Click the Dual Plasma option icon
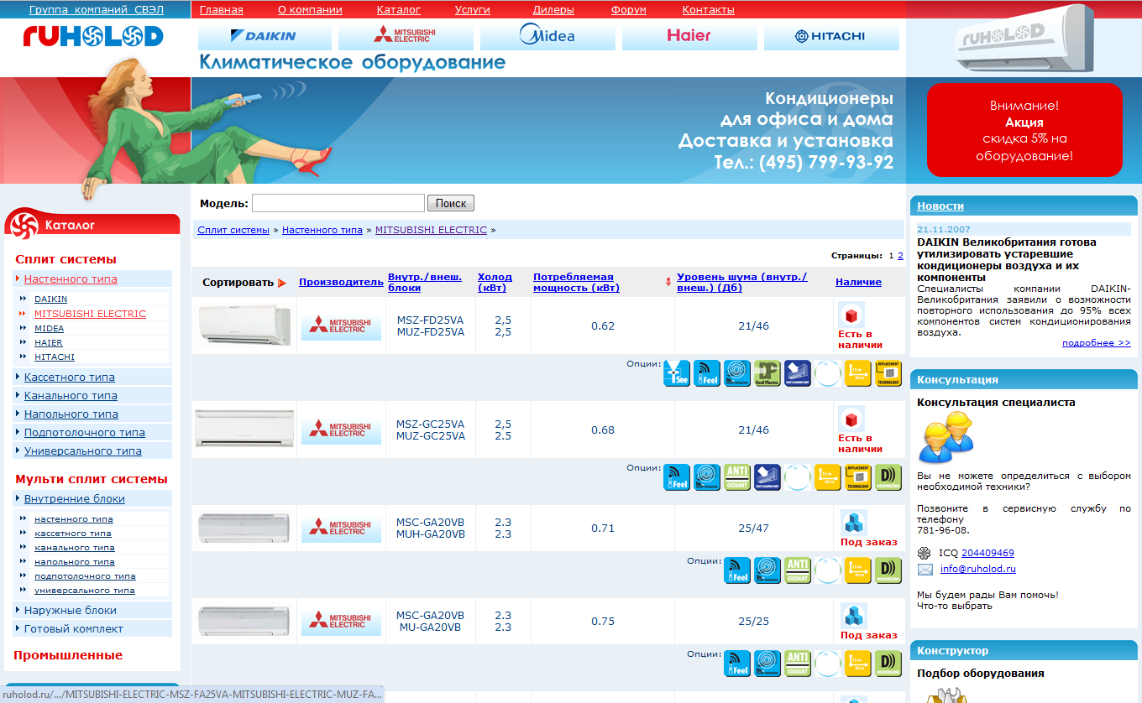 click(x=767, y=373)
